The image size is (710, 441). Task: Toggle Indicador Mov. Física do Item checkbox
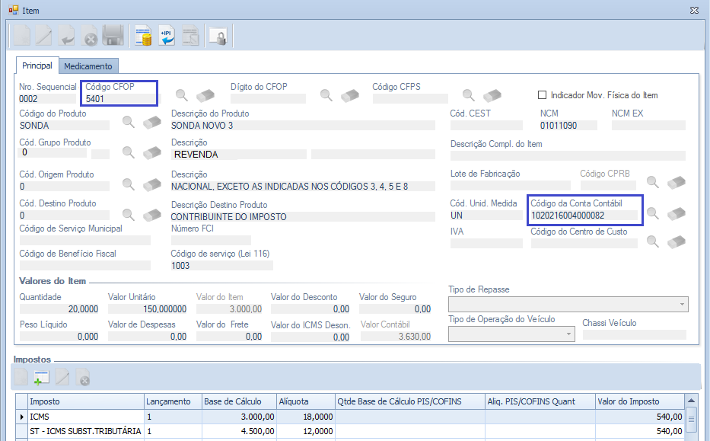pos(543,95)
